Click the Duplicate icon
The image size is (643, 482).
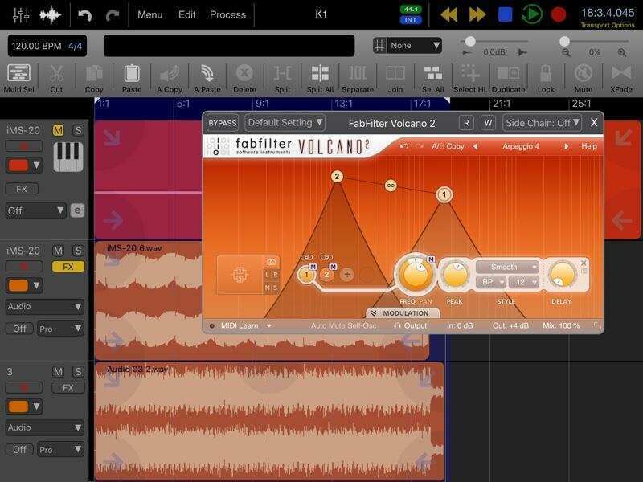point(509,78)
